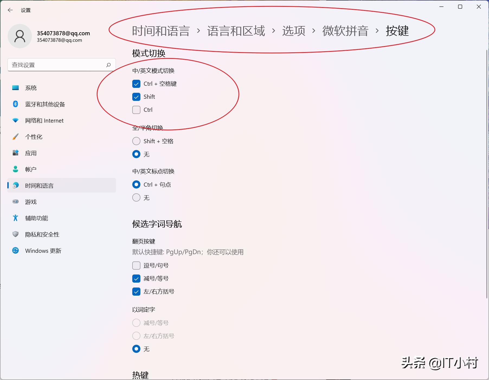Open 隐私和安全性 settings category
This screenshot has height=380, width=489.
62,234
